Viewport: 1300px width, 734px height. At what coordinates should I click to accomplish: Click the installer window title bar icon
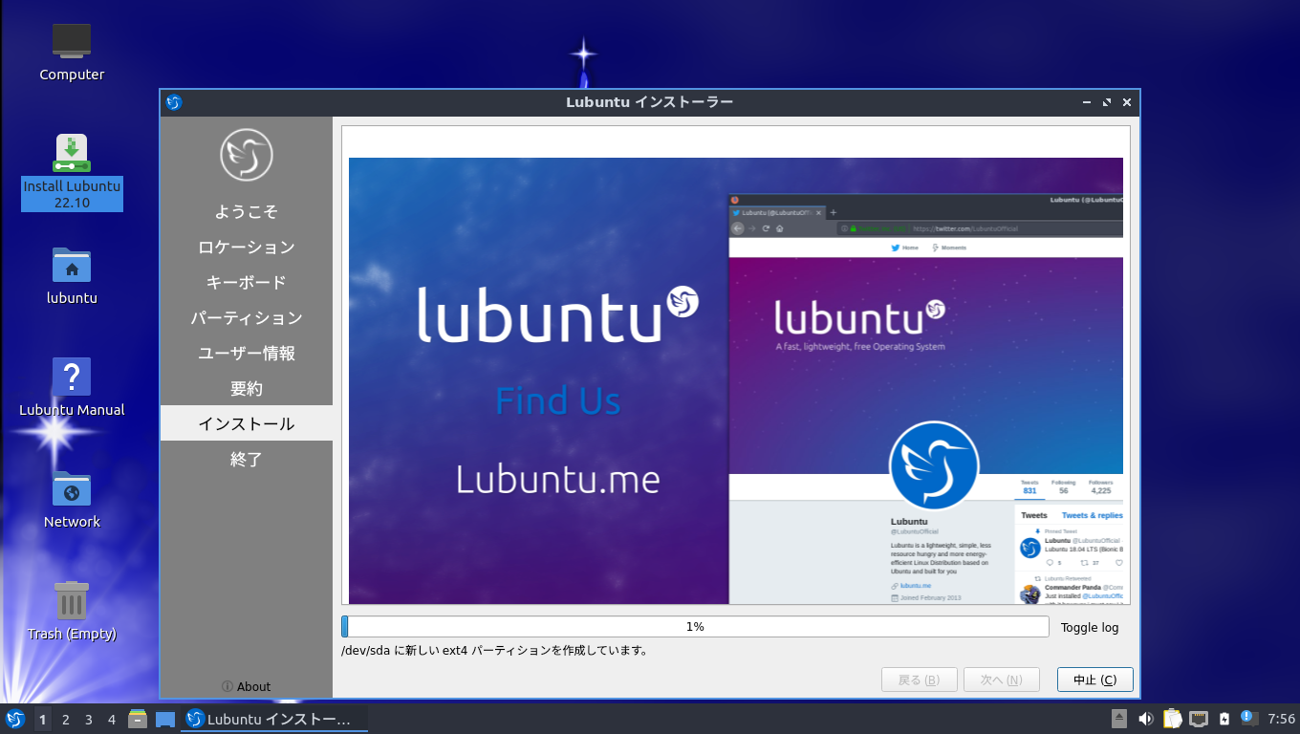click(x=174, y=102)
